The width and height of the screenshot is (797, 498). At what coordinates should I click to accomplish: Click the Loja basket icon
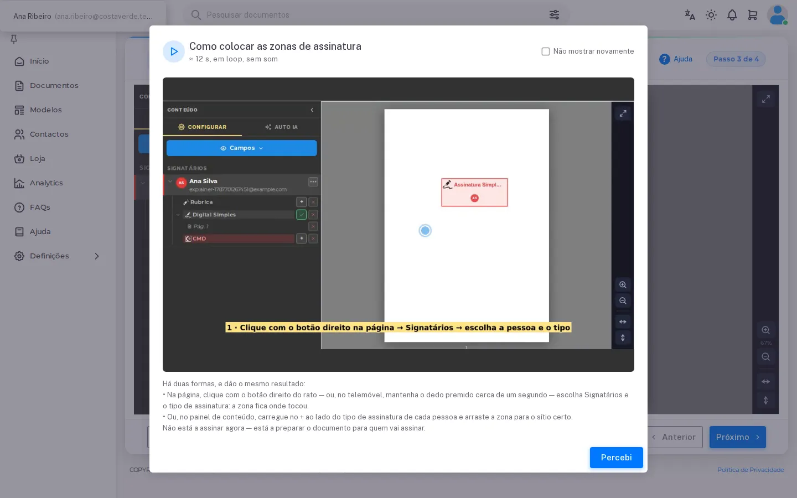click(x=19, y=159)
